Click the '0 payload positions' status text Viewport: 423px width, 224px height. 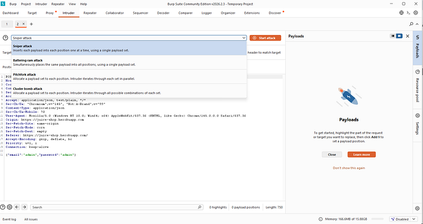coord(245,207)
